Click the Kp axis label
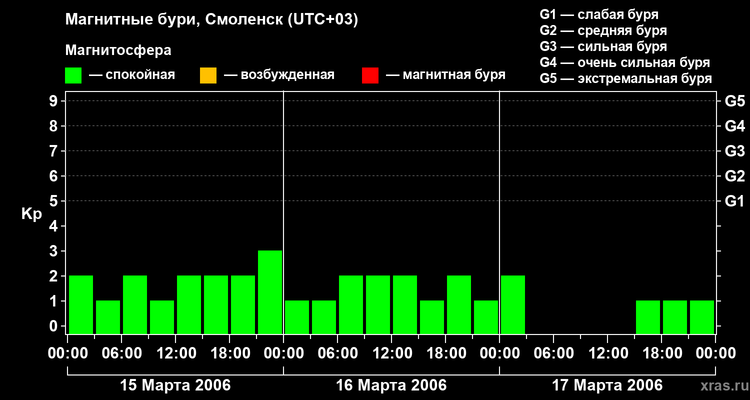 coord(31,214)
